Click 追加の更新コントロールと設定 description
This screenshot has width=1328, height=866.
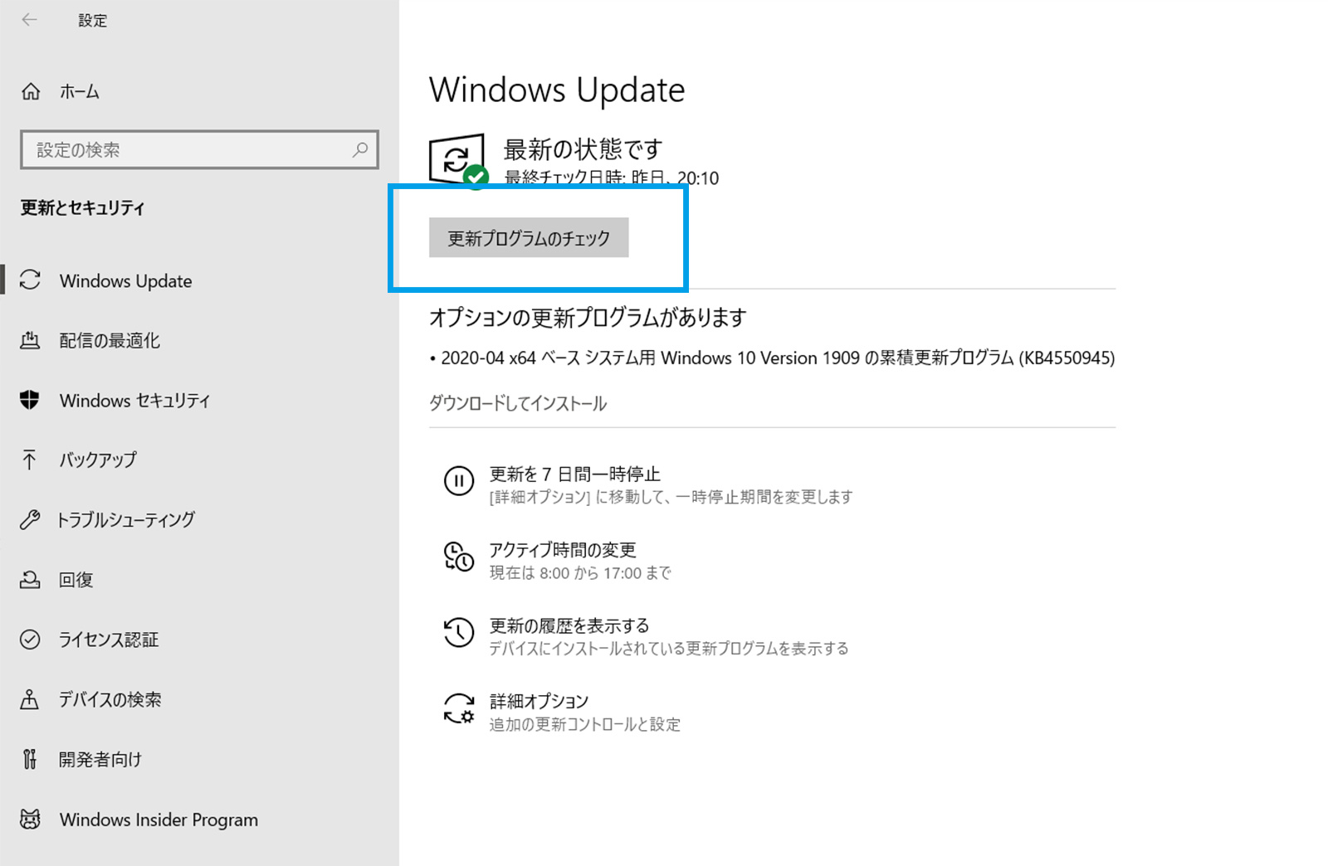(x=584, y=724)
